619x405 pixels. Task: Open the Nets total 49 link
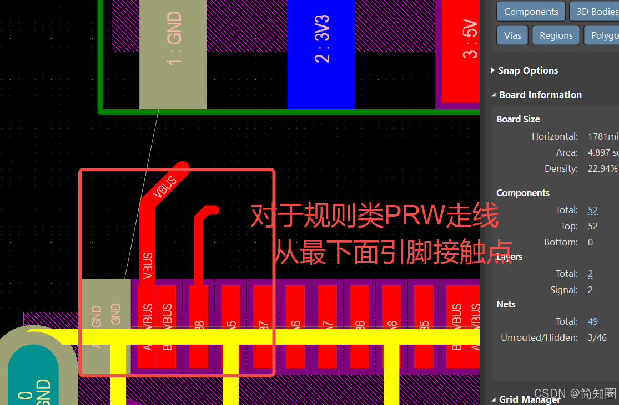(592, 321)
